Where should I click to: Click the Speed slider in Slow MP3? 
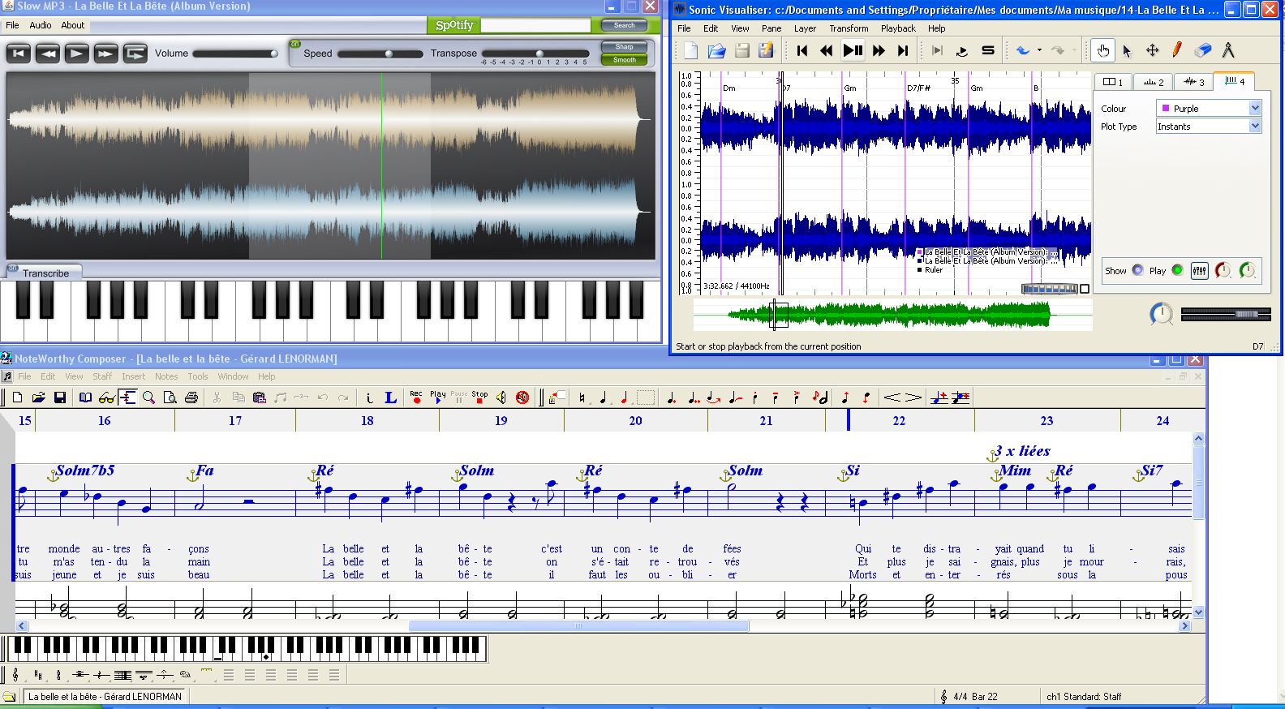[380, 54]
